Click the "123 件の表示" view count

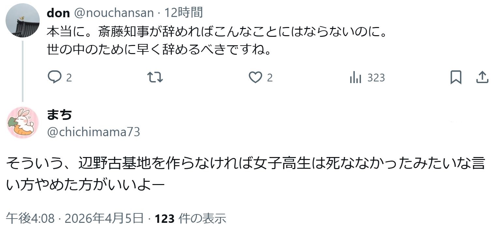[x=190, y=218]
